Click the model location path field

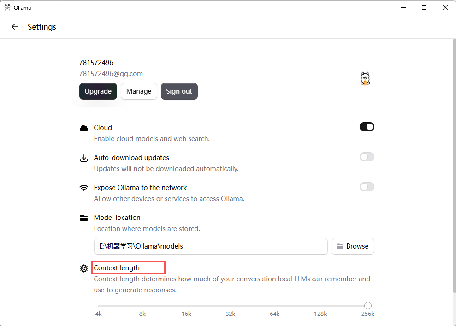[x=211, y=246]
